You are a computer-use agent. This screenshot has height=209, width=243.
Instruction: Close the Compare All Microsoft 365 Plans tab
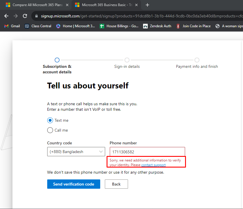pos(67,5)
